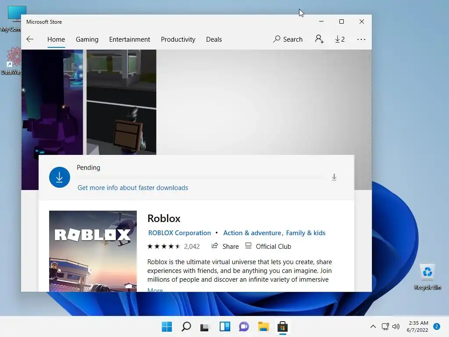Open the Action & adventure category
449x337 pixels.
252,233
